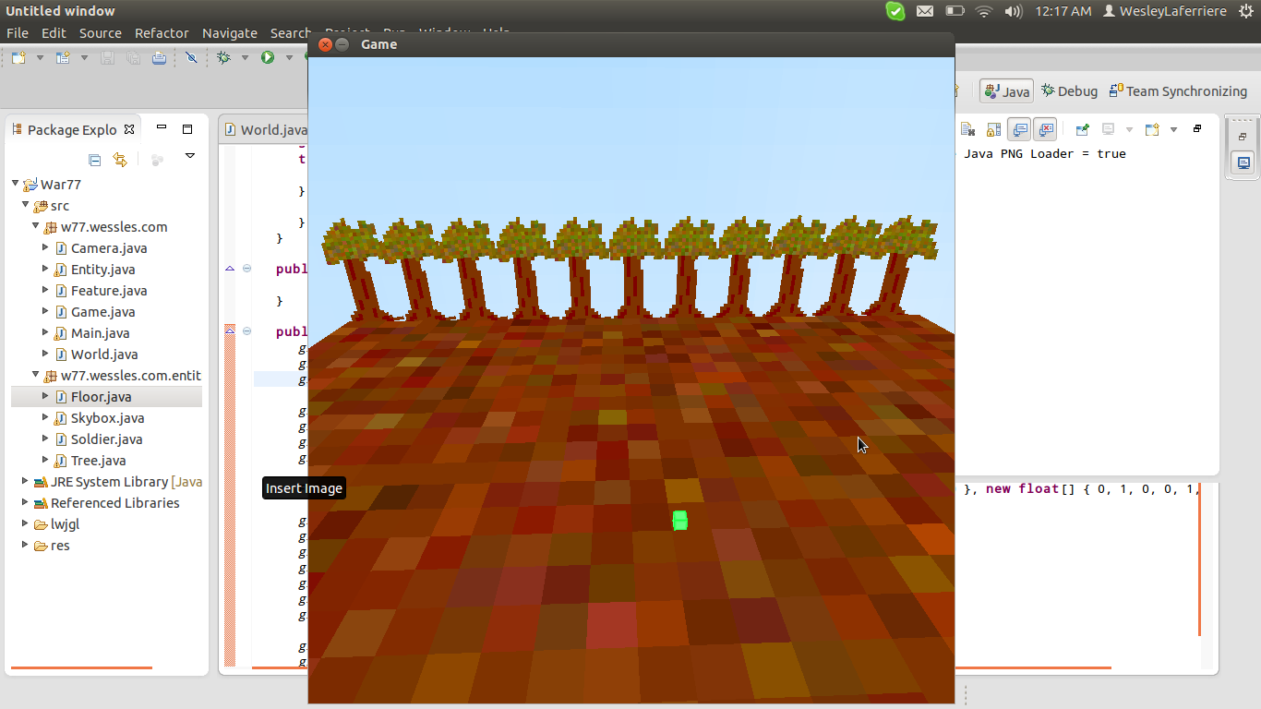1261x709 pixels.
Task: Select World.java in Package Explorer
Action: (104, 354)
